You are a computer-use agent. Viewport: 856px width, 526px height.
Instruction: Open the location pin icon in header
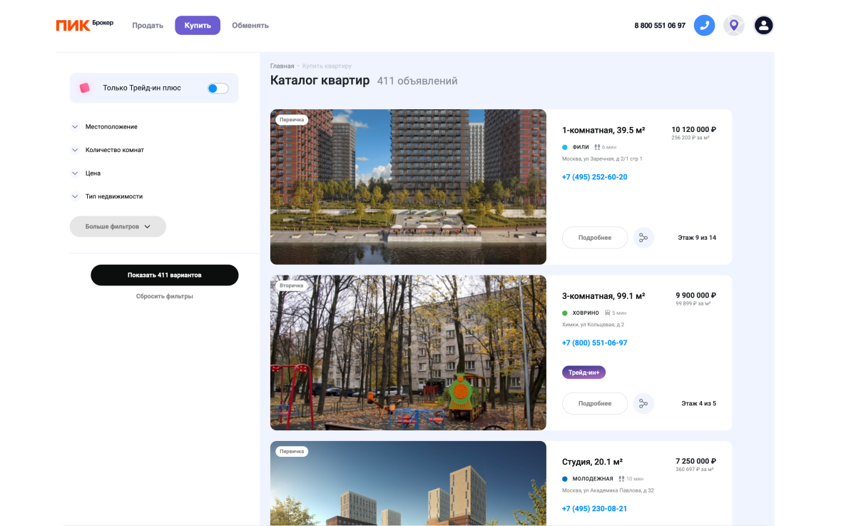coord(734,26)
